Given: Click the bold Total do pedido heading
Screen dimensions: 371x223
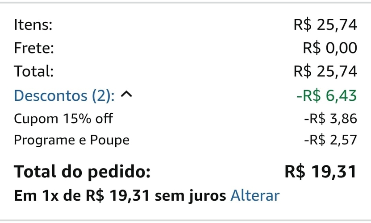Looking at the screenshot, I should (82, 172).
